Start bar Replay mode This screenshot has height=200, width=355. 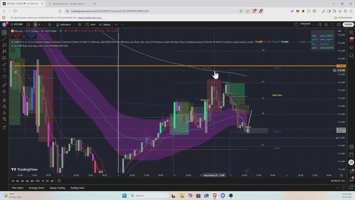click(x=105, y=24)
